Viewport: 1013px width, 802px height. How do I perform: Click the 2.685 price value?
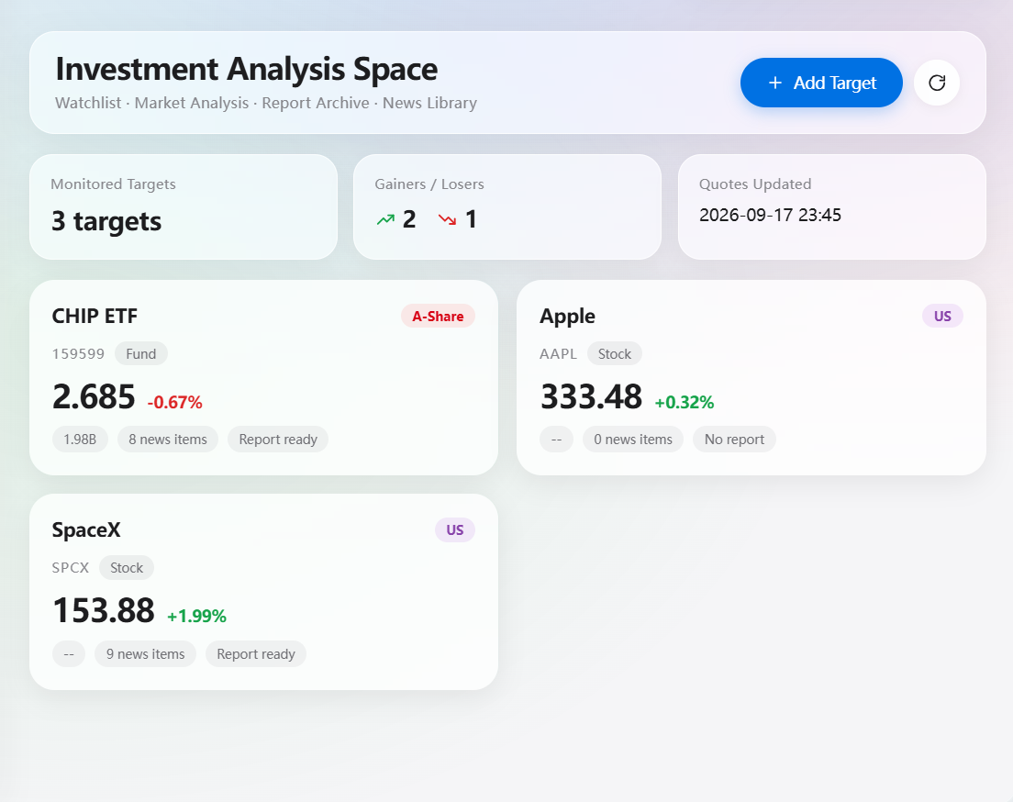[x=94, y=396]
